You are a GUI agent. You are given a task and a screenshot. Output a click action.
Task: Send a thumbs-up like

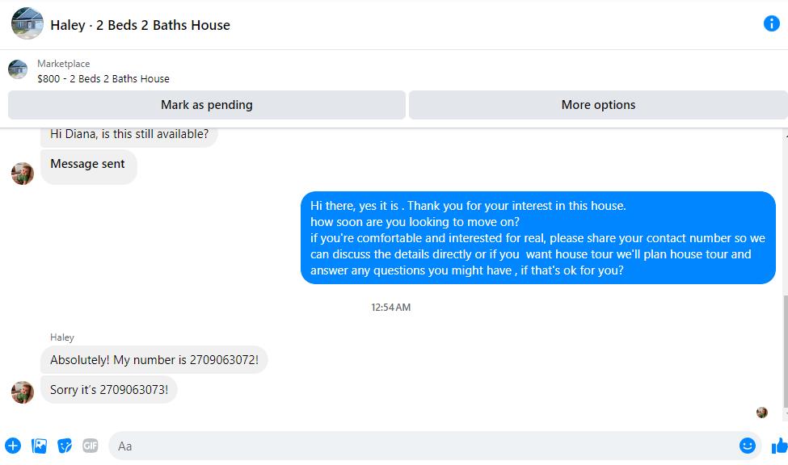tap(779, 446)
